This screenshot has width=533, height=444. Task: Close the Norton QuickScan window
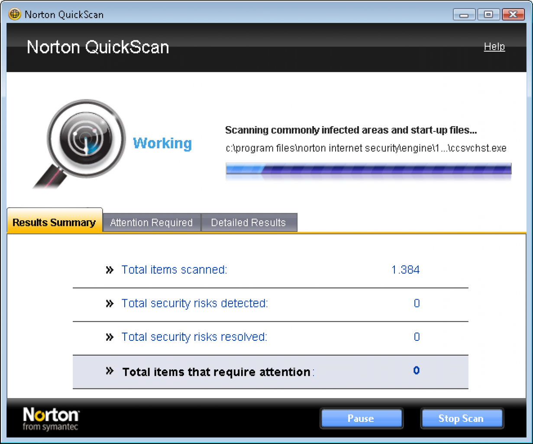tap(513, 14)
